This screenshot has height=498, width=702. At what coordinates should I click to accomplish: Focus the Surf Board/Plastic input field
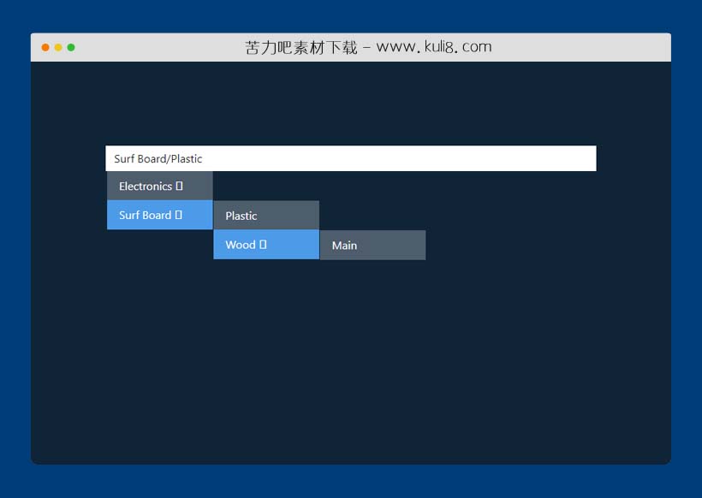point(351,158)
